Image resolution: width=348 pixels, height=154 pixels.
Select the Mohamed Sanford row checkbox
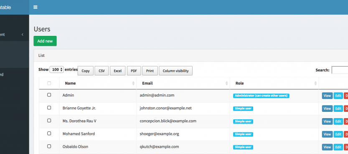(x=49, y=134)
